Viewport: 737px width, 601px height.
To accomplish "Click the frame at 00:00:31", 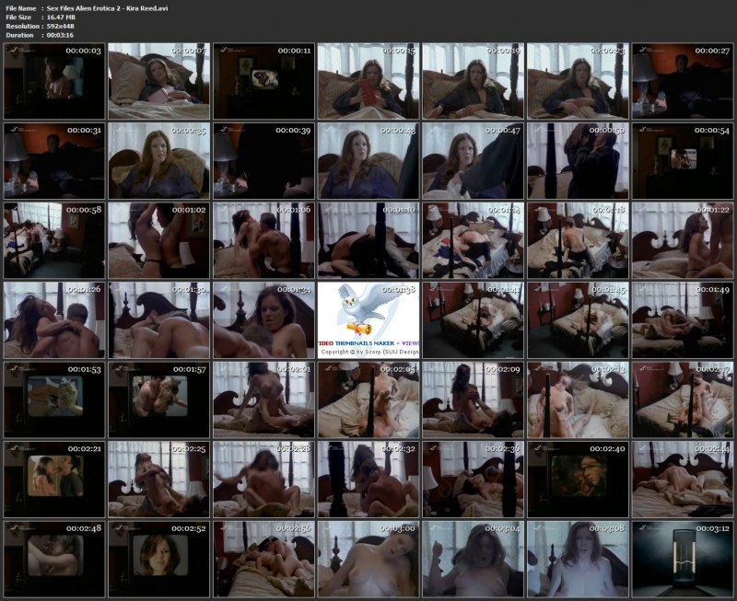I will pyautogui.click(x=53, y=160).
